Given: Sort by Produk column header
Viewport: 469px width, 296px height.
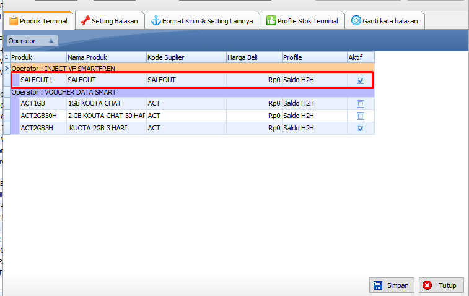Looking at the screenshot, I should click(38, 57).
